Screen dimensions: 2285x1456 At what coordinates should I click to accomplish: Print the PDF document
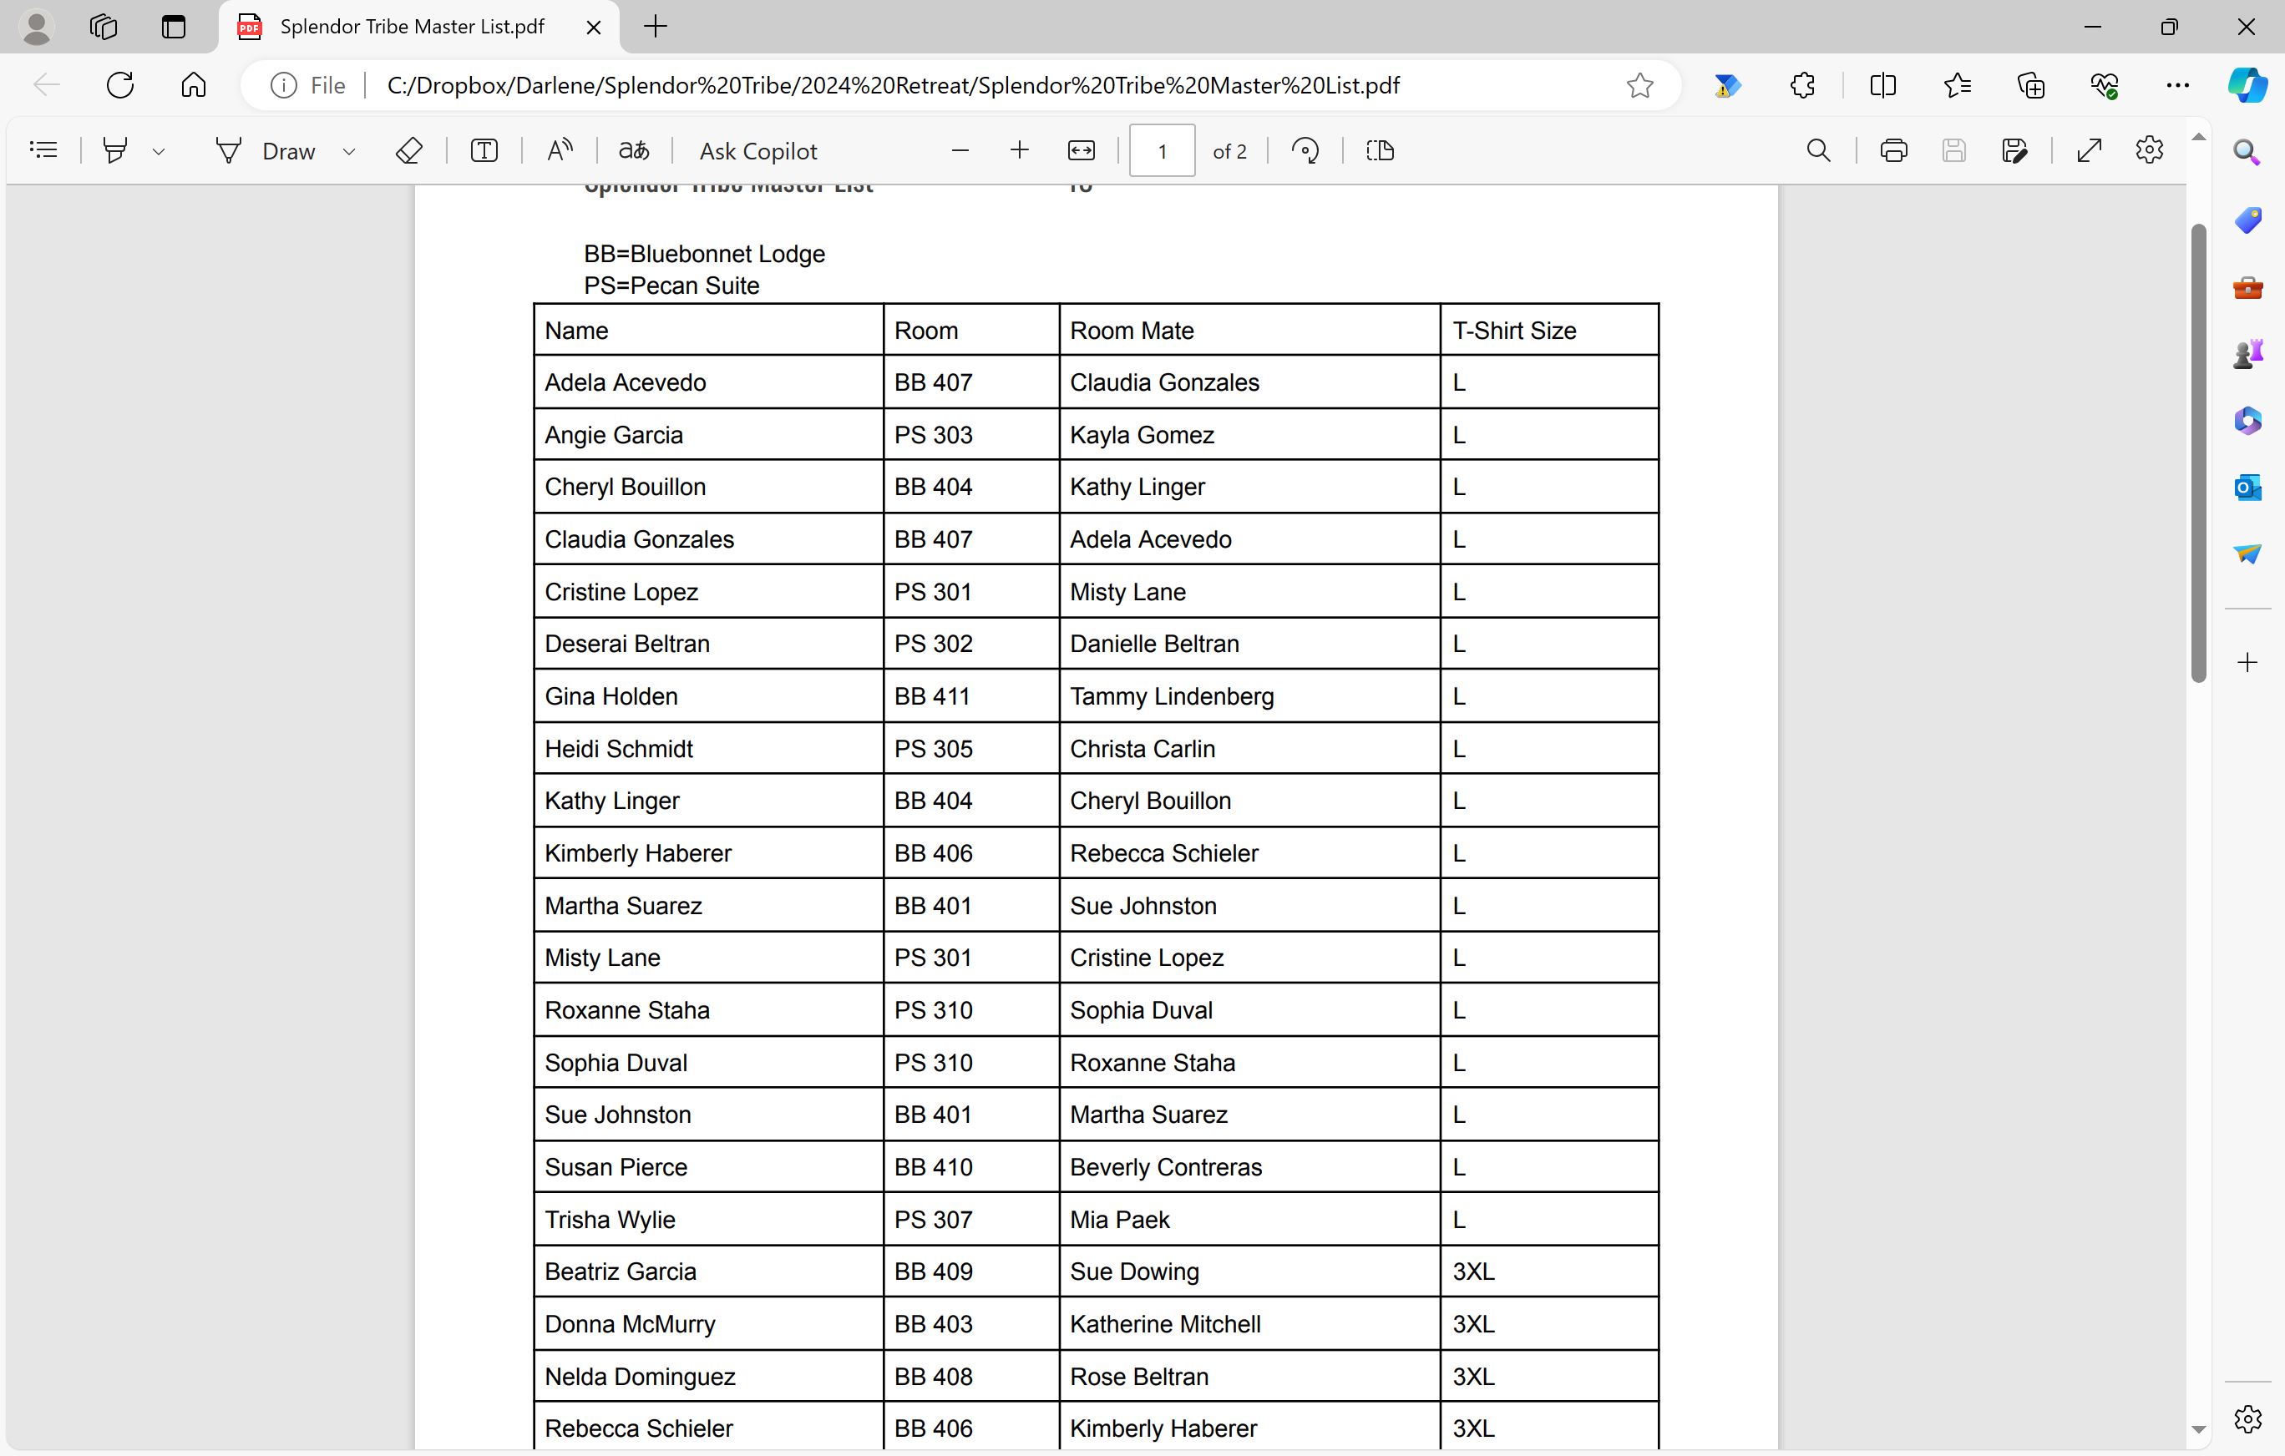click(1893, 150)
